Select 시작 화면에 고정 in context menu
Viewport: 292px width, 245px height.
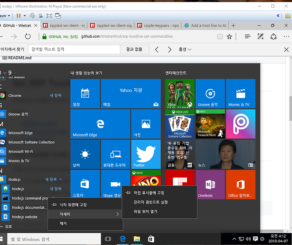click(85, 205)
